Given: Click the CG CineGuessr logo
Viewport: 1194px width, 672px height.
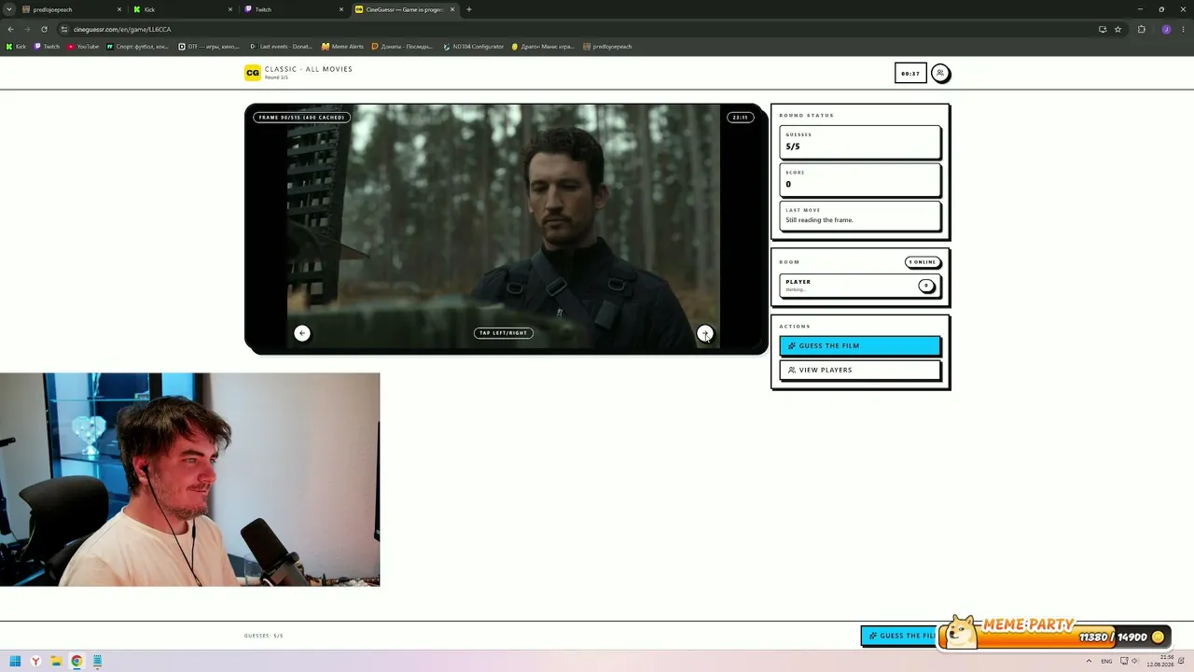Looking at the screenshot, I should pos(252,73).
